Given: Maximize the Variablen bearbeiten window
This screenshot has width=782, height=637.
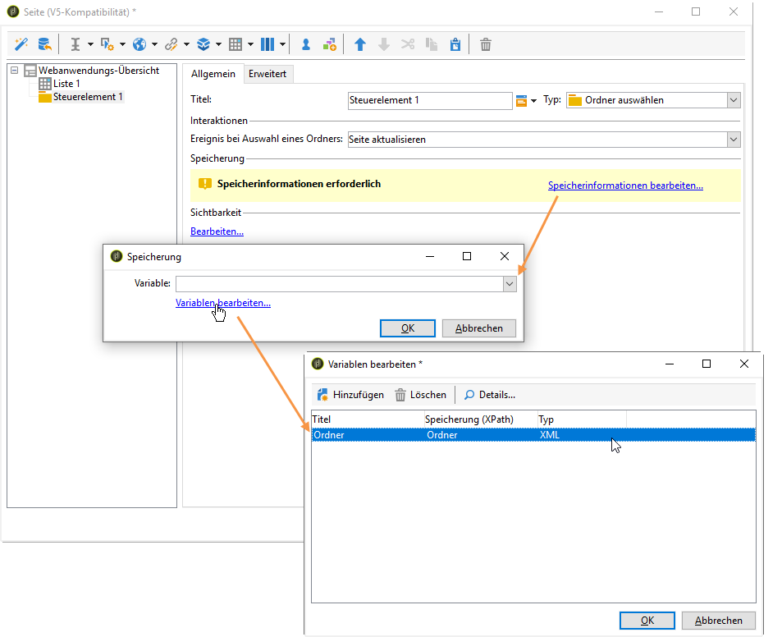Looking at the screenshot, I should tap(707, 364).
